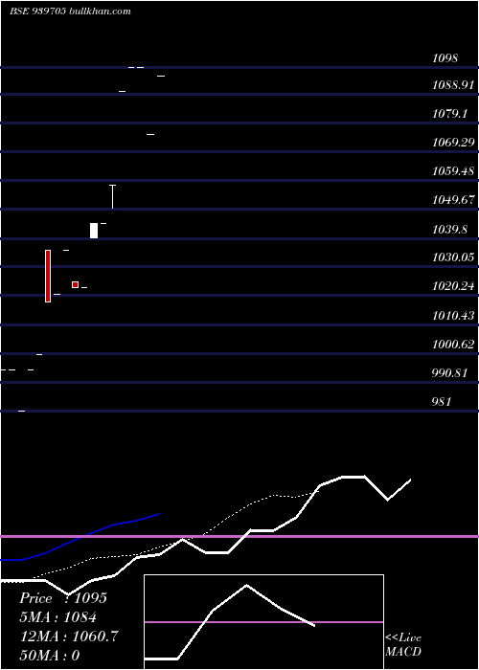
Task: Click the 12MA : 1060.7 readout
Action: click(x=68, y=636)
